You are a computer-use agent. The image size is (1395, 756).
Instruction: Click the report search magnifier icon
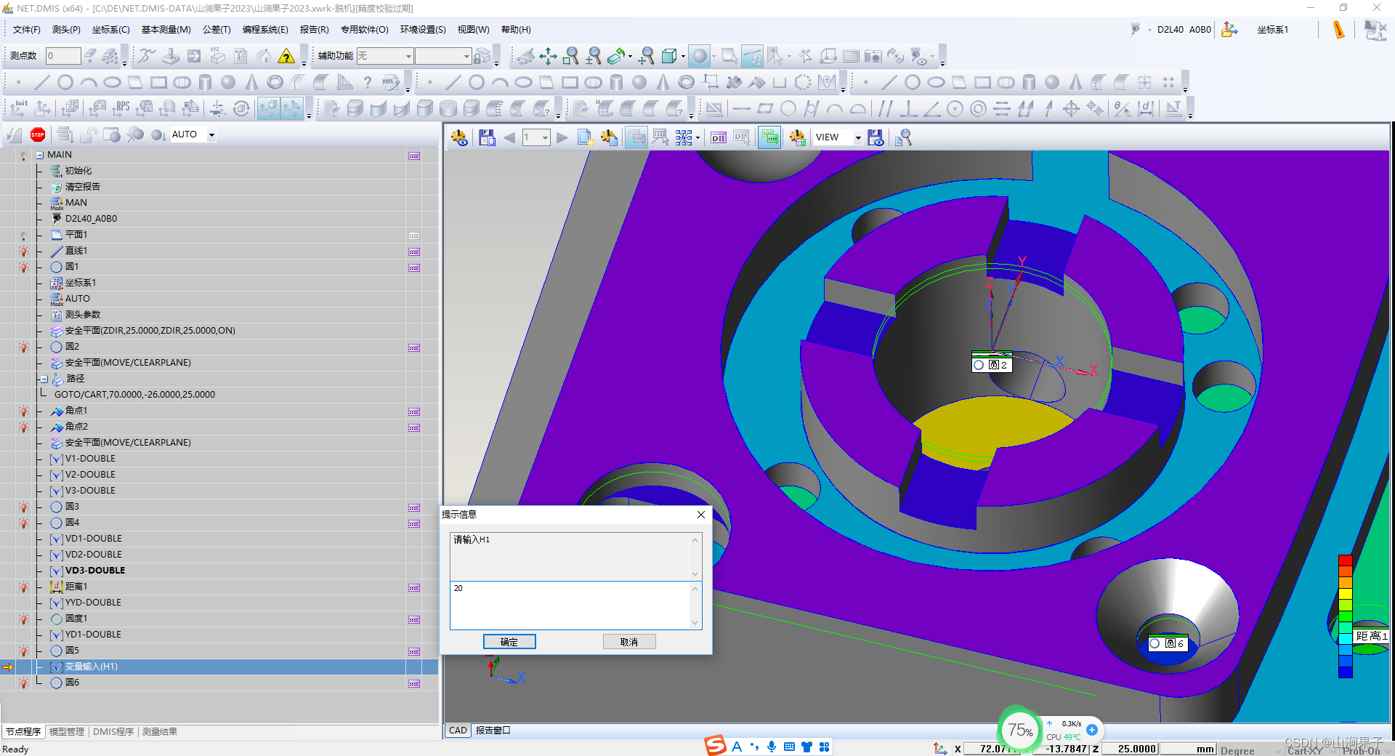903,137
